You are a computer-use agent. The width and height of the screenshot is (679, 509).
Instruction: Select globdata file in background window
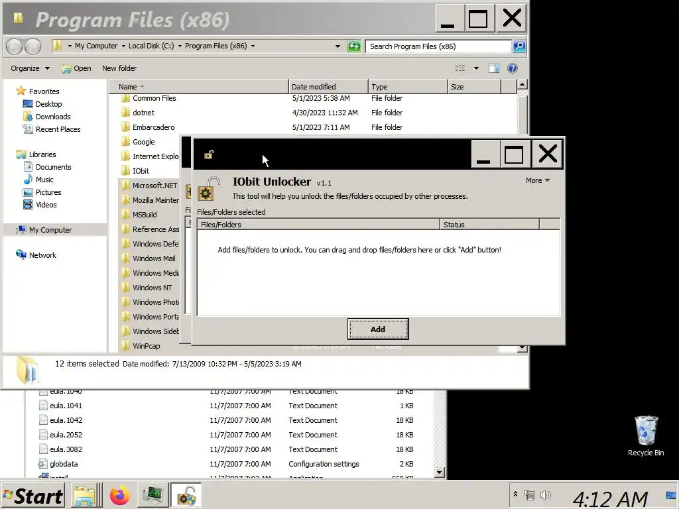tap(64, 464)
